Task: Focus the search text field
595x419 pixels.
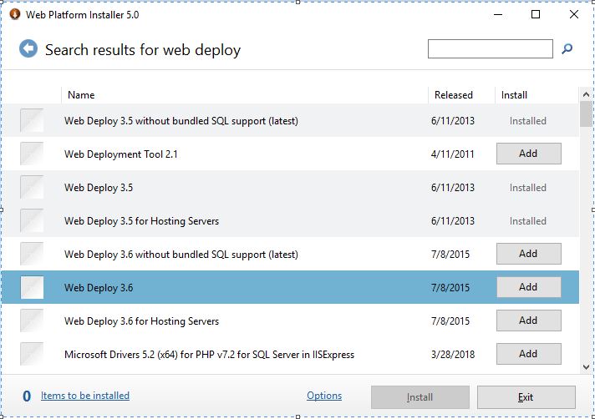Action: point(490,48)
